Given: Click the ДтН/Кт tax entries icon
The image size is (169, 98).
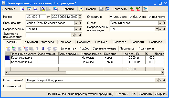Looking at the screenshot, I should [138, 9].
